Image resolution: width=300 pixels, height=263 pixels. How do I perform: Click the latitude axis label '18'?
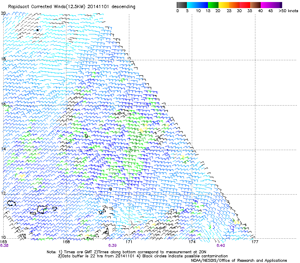pyautogui.click(x=3, y=59)
